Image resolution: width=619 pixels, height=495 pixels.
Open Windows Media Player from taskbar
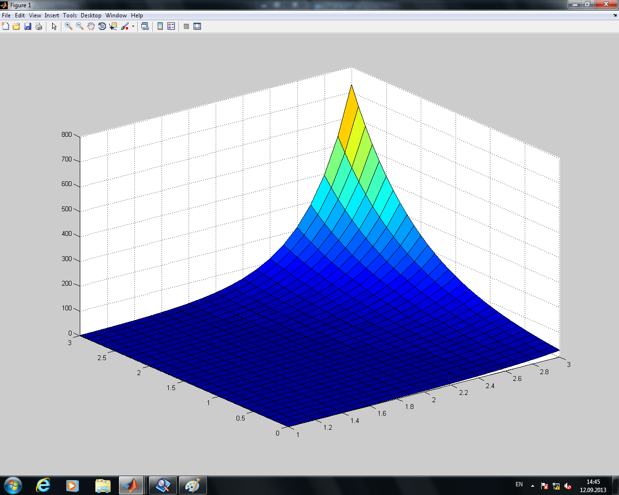[73, 485]
